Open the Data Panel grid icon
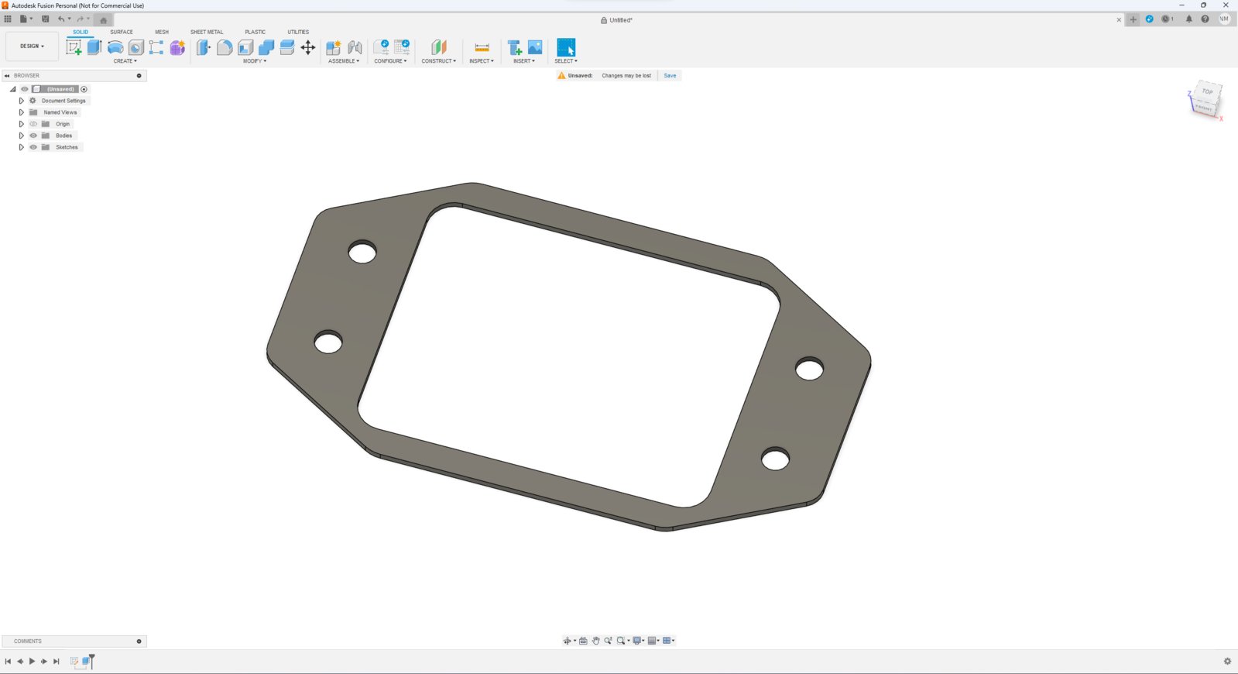 pos(8,19)
